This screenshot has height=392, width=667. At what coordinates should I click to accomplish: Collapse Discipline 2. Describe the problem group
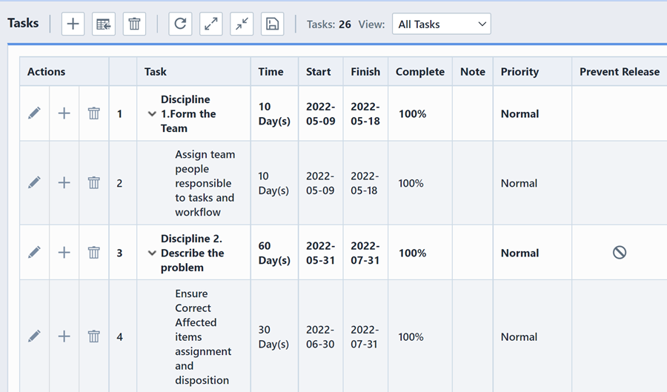pos(152,253)
